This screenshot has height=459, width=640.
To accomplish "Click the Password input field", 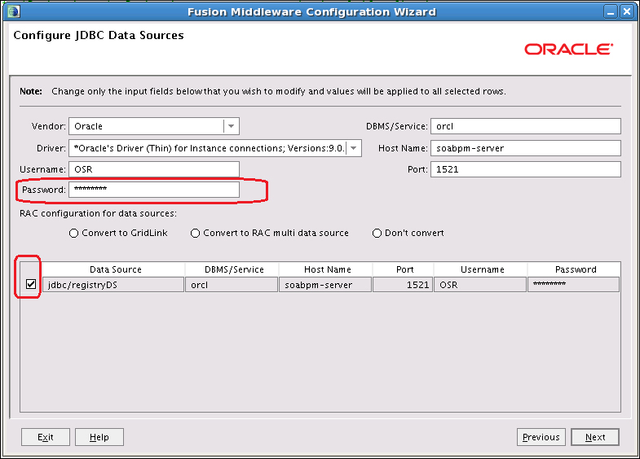I will tap(154, 190).
